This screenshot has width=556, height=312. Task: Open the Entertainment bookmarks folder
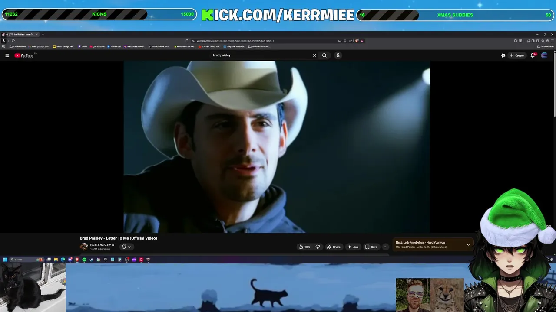coord(18,46)
